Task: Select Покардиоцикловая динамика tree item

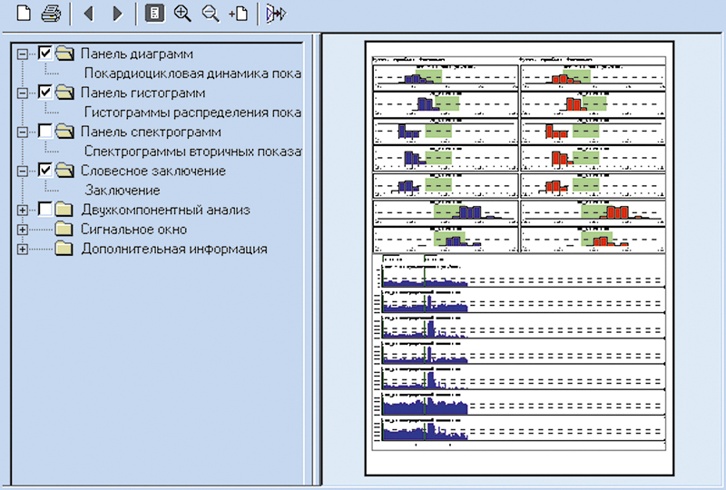Action: [x=191, y=73]
